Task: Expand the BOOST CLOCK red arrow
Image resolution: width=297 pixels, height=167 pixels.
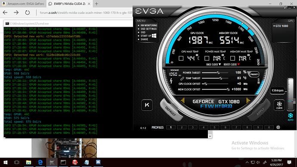Action: 238,65
